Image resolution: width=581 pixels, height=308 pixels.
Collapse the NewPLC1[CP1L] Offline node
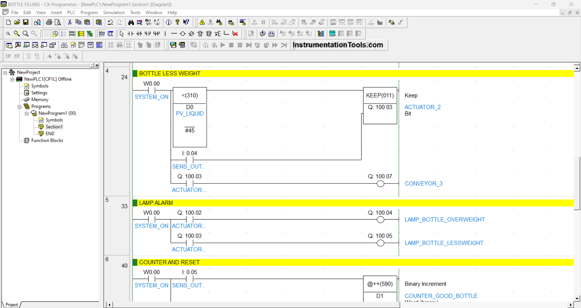(12, 79)
